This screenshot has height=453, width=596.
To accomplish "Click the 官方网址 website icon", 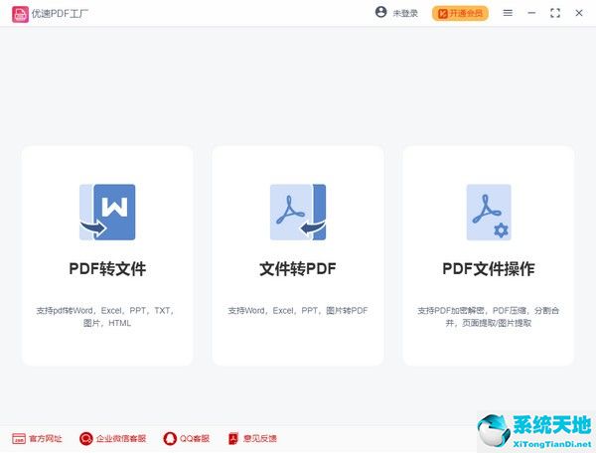I will point(19,438).
